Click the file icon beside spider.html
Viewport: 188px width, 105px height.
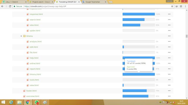(x=28, y=31)
